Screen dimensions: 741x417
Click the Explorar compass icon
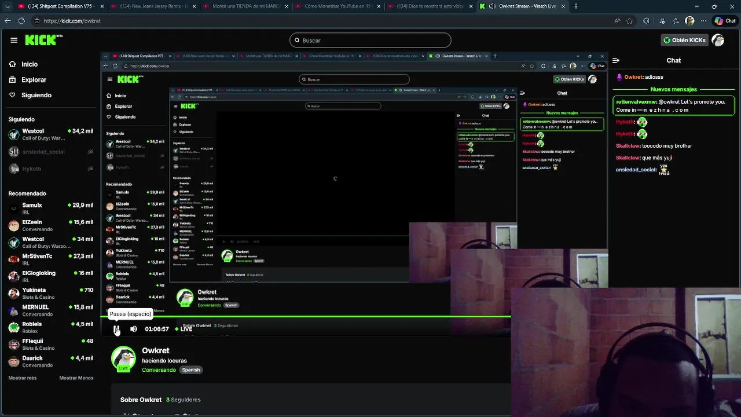click(x=13, y=79)
